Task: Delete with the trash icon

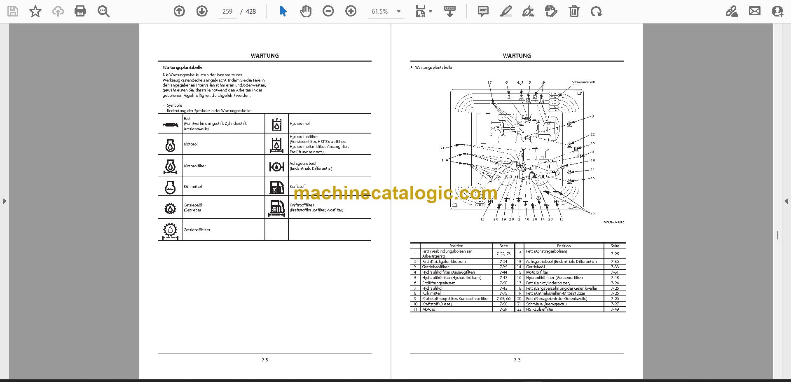Action: click(574, 11)
